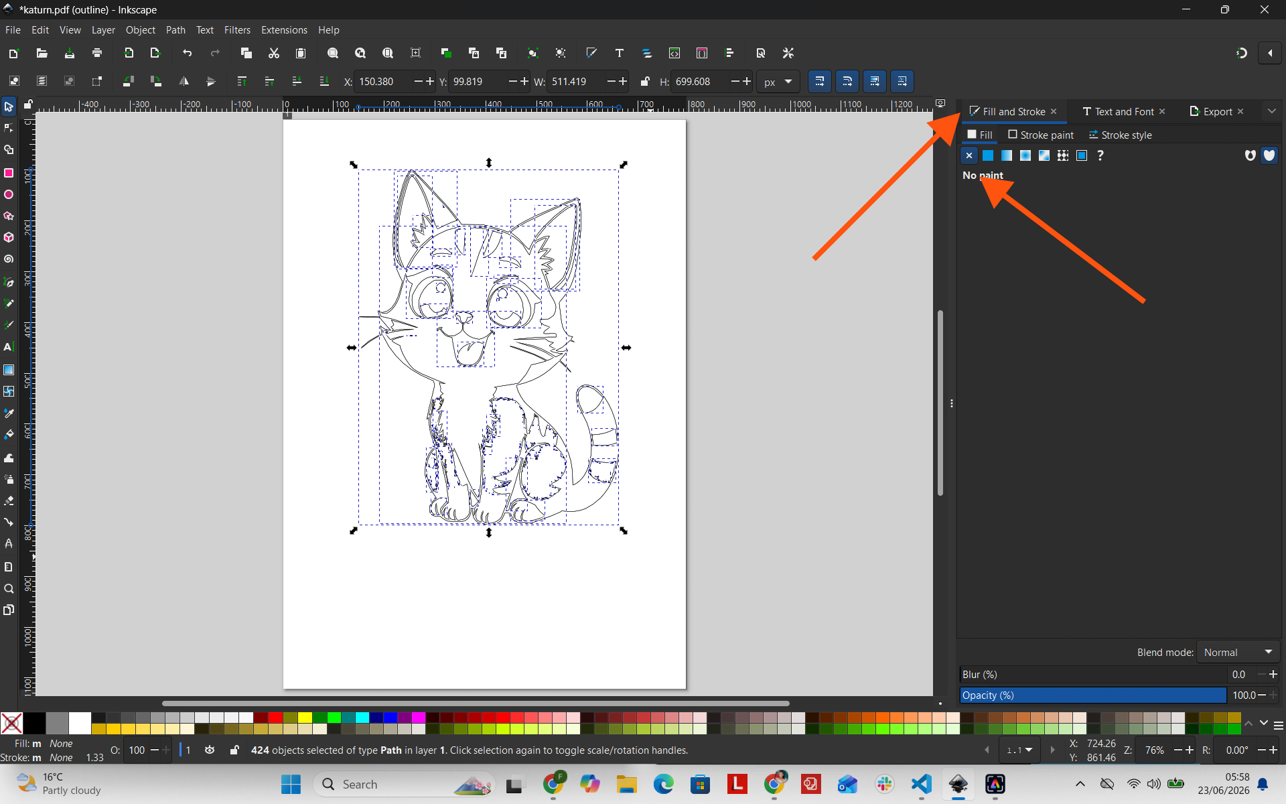Set fill to Radial gradient
Image resolution: width=1286 pixels, height=804 pixels.
click(1025, 155)
